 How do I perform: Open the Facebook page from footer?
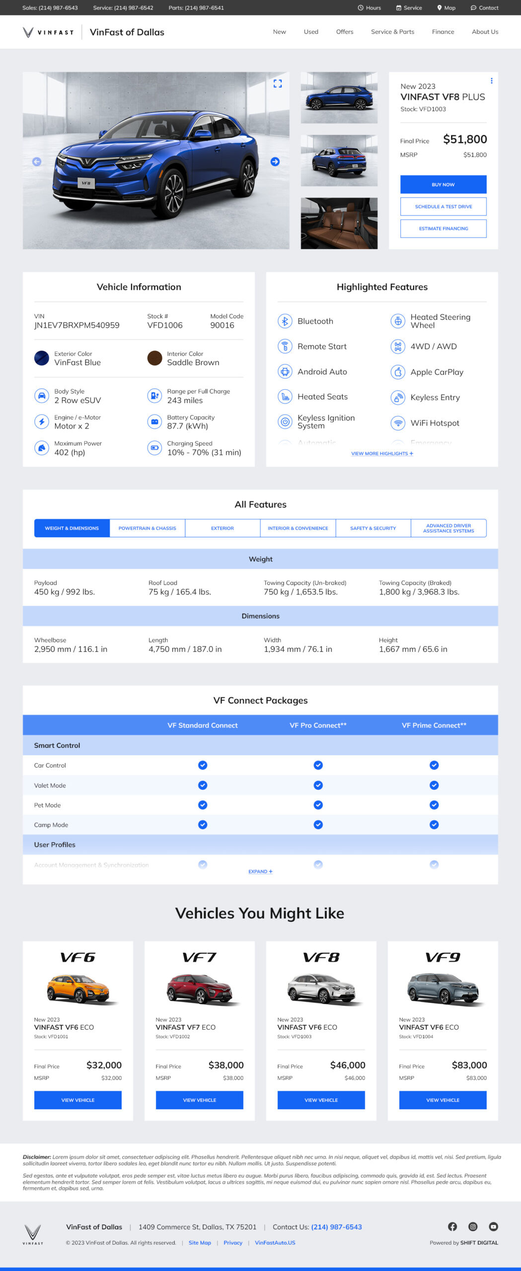pyautogui.click(x=452, y=1227)
